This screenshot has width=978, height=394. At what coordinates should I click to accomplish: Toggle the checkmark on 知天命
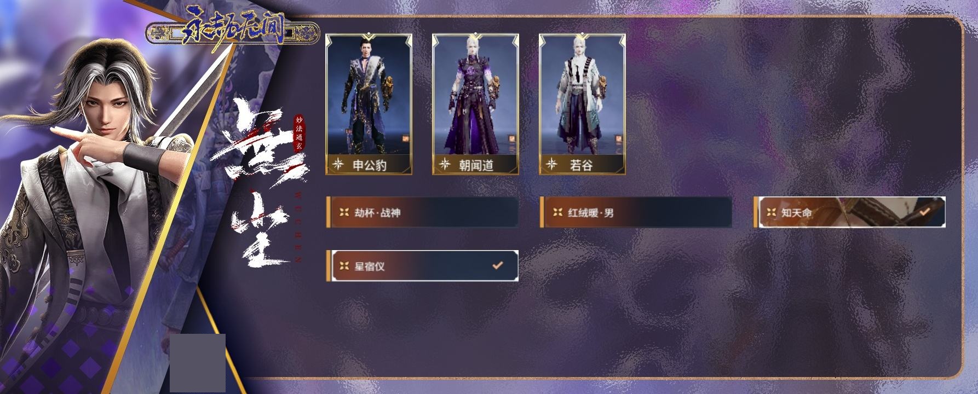925,211
